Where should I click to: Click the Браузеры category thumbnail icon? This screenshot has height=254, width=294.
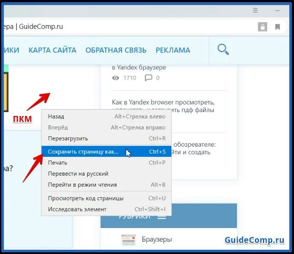[128, 240]
